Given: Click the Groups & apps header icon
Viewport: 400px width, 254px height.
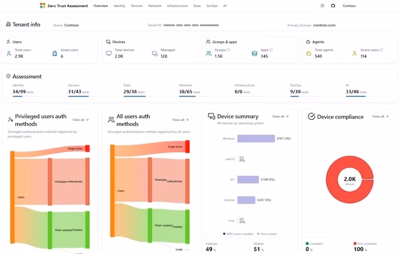Looking at the screenshot, I should 208,42.
